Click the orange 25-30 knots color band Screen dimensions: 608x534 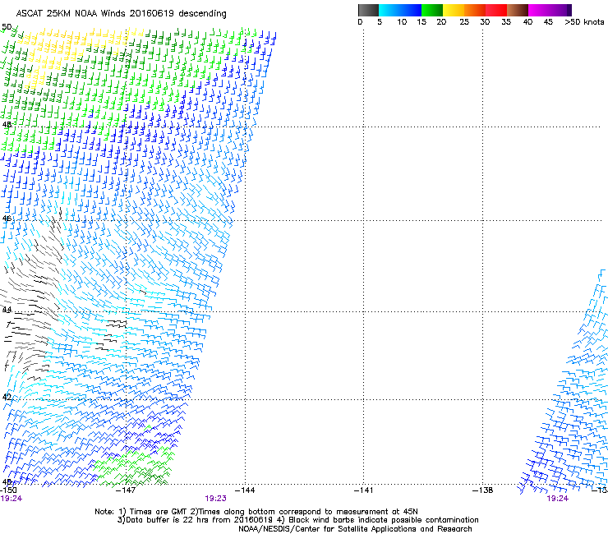(475, 10)
